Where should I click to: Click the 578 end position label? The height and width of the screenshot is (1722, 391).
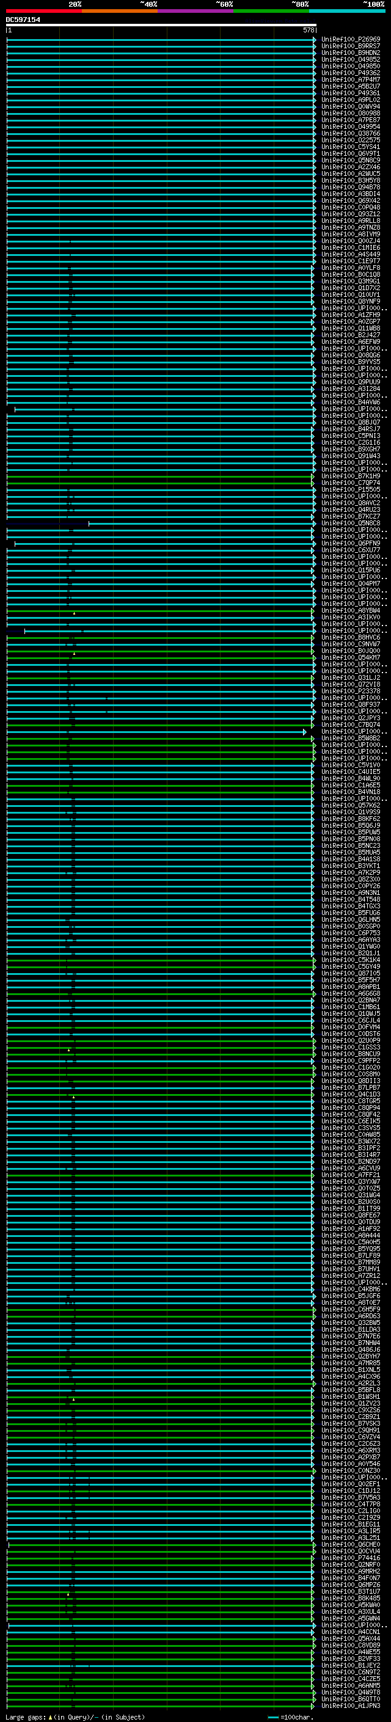click(x=308, y=30)
